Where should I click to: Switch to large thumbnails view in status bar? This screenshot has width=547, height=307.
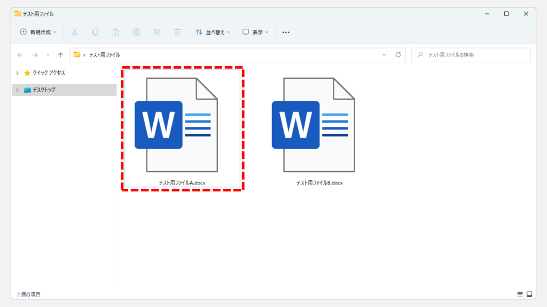pos(529,294)
